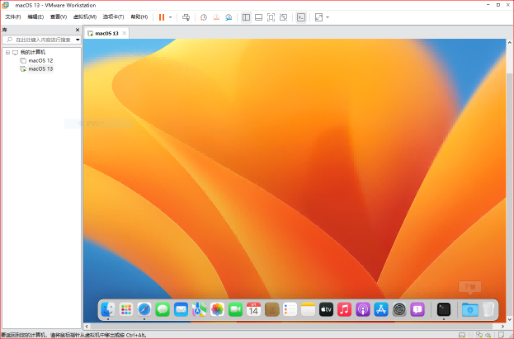Open the 查看(V) menu
514x339 pixels.
59,16
